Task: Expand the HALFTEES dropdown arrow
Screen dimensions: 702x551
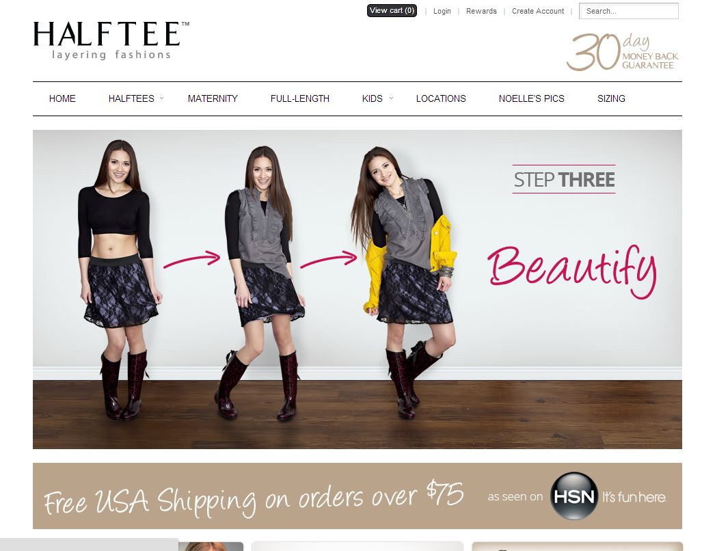Action: click(x=161, y=98)
